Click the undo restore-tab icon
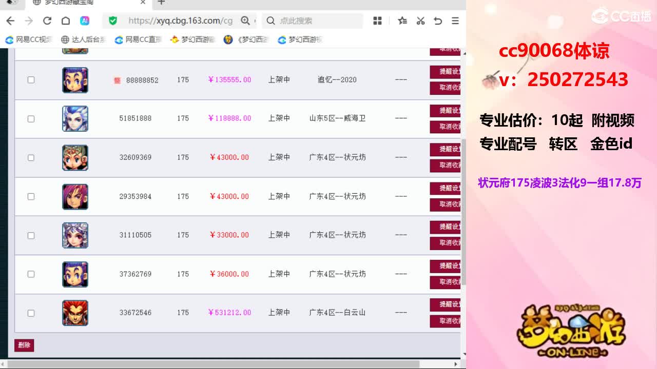 [x=438, y=20]
